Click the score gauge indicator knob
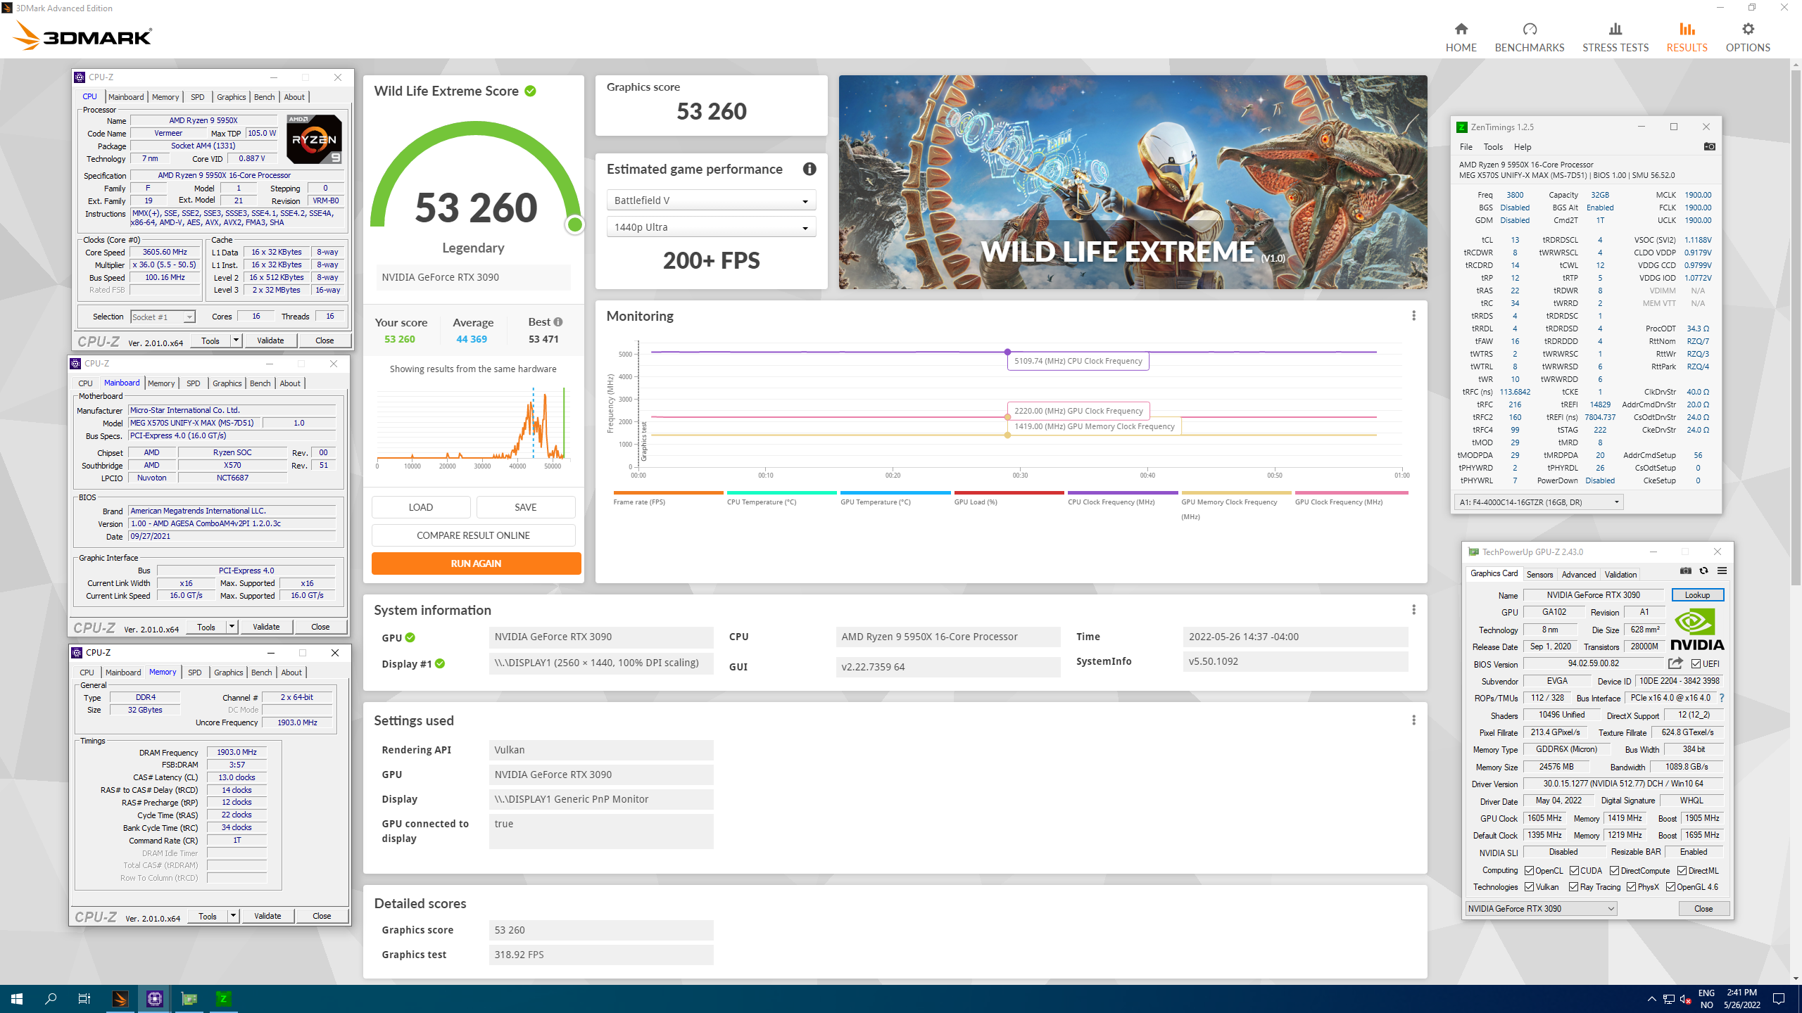This screenshot has width=1802, height=1013. click(x=574, y=224)
